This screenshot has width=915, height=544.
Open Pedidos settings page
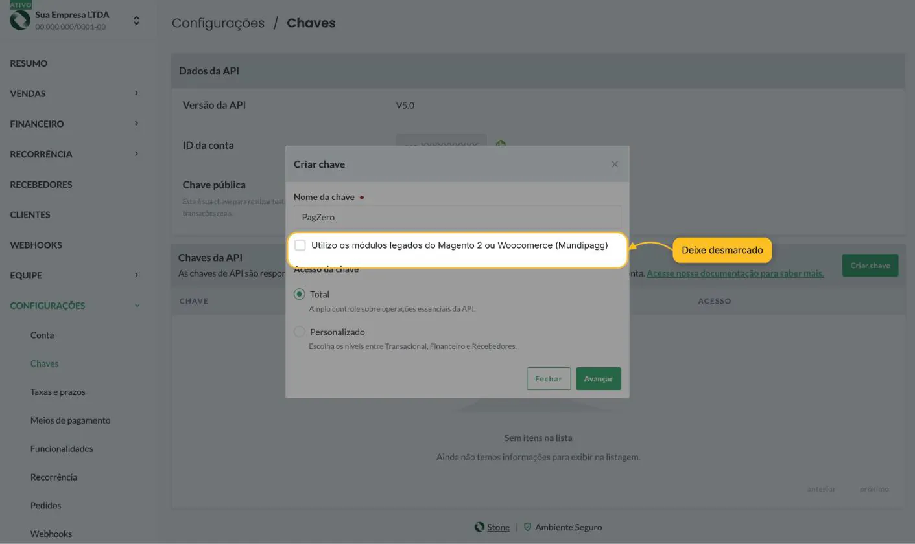pyautogui.click(x=45, y=506)
